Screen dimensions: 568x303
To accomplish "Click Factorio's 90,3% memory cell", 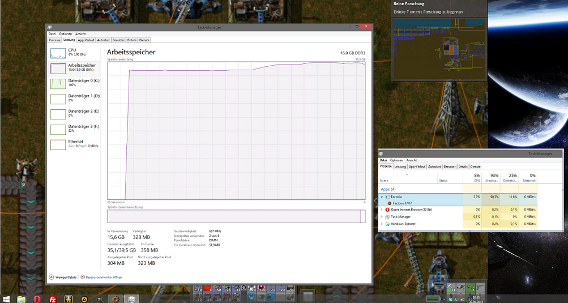I will tap(490, 197).
